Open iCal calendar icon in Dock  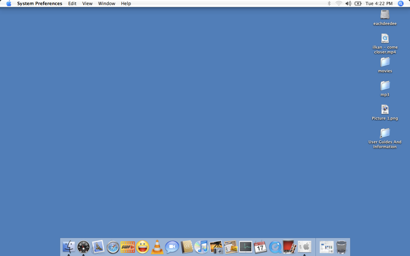pos(260,247)
